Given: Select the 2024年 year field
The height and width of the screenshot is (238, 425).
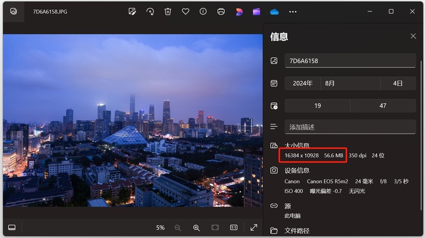Looking at the screenshot, I should [x=303, y=83].
